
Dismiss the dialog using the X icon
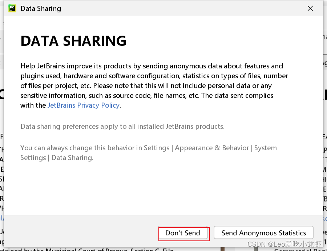tap(310, 9)
